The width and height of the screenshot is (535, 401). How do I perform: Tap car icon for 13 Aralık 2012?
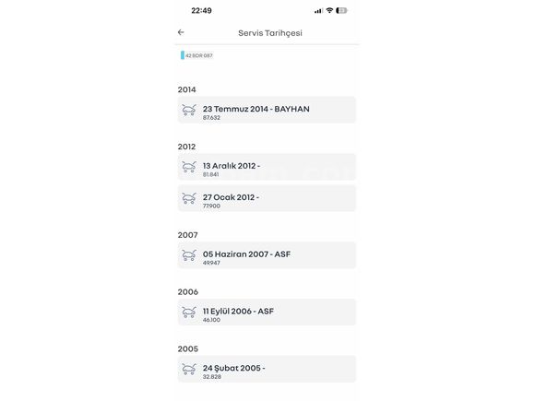(189, 167)
